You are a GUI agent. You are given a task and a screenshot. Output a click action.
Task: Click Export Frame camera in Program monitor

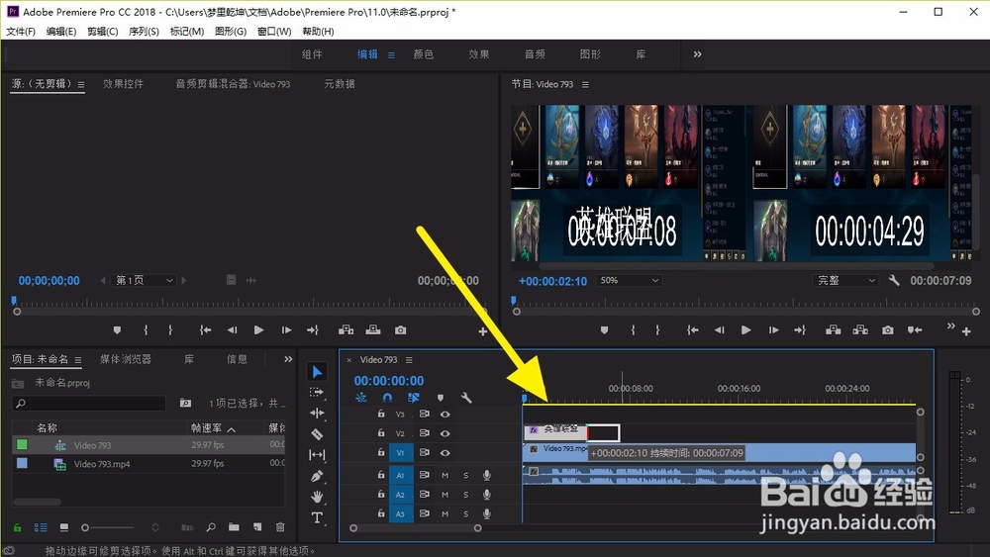[x=888, y=329]
